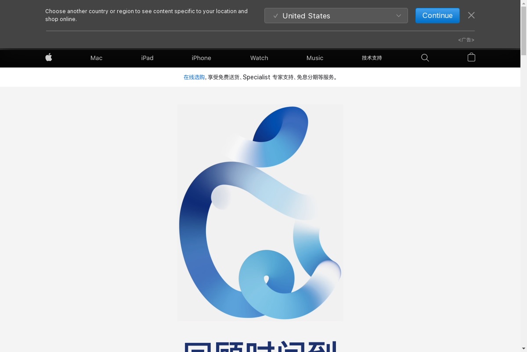The width and height of the screenshot is (527, 352).
Task: Click the Apple logo in navigation bar
Action: 49,57
